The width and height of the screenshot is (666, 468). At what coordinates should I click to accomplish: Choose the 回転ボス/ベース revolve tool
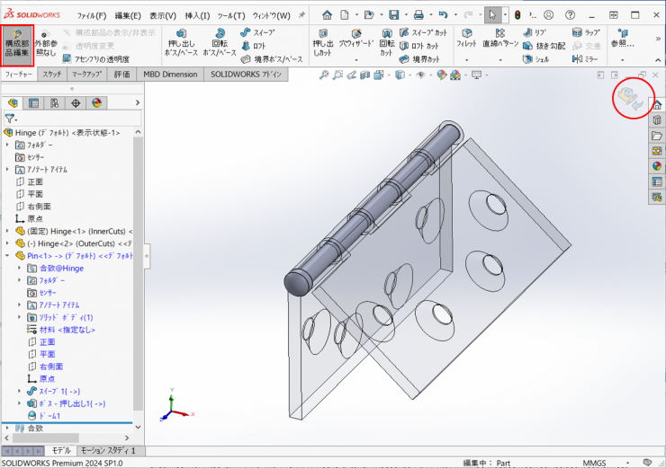(219, 46)
